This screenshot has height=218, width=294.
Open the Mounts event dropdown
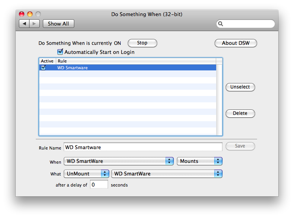coord(200,161)
